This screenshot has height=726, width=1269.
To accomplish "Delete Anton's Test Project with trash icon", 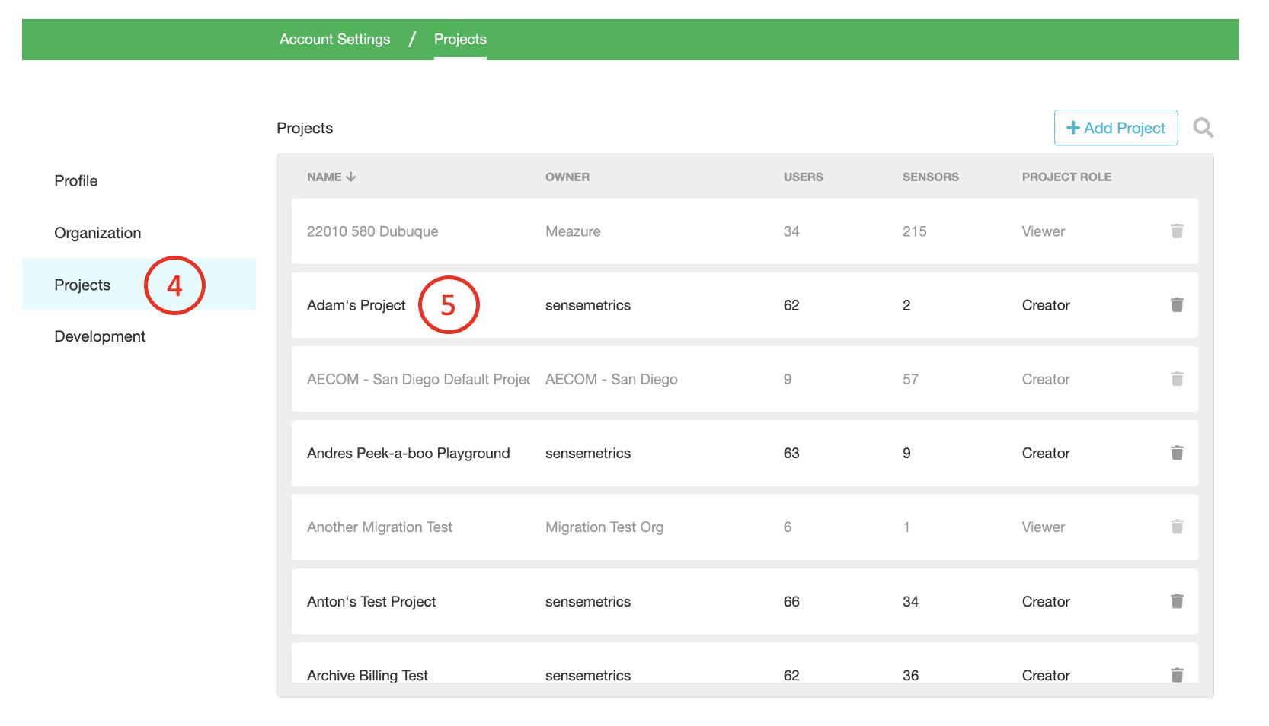I will (x=1177, y=601).
